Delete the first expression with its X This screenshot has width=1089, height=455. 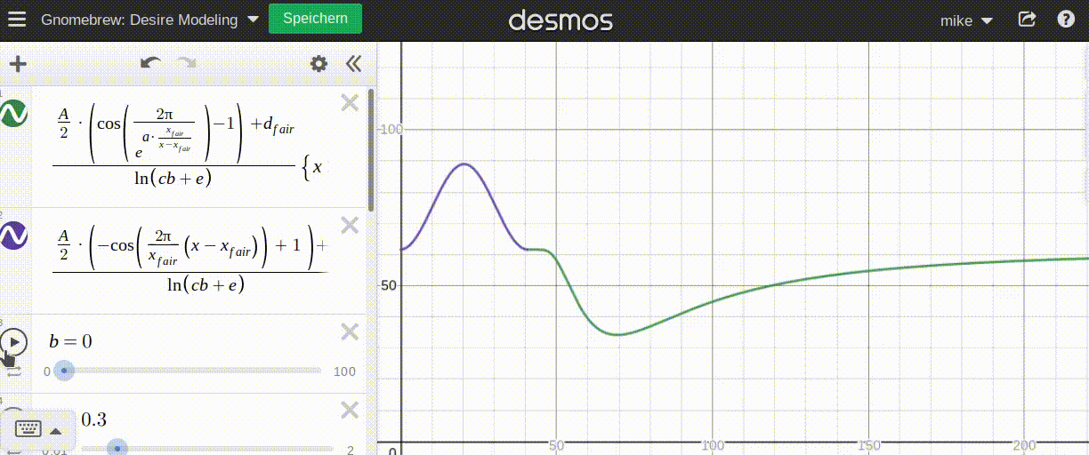[x=350, y=103]
